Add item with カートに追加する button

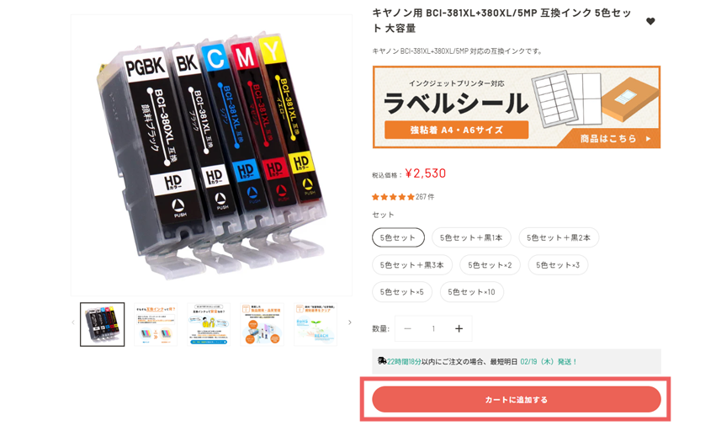tap(517, 400)
